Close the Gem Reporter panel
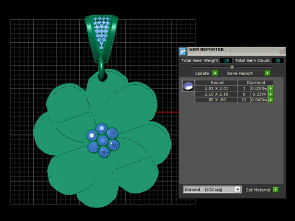 281,51
